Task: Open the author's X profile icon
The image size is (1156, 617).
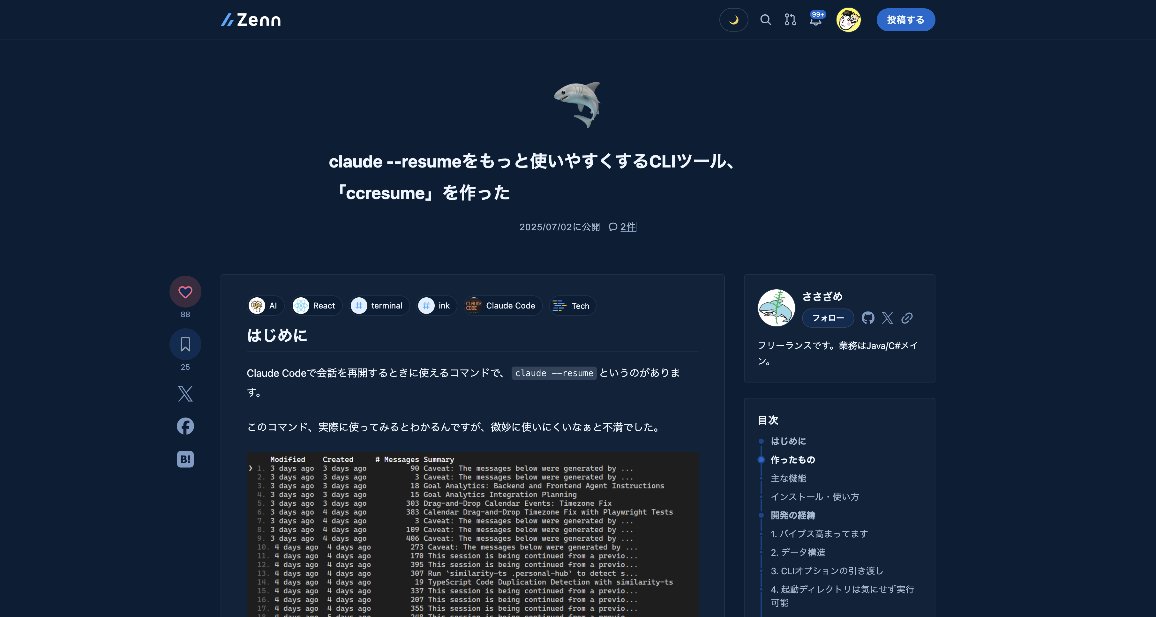Action: (x=887, y=318)
